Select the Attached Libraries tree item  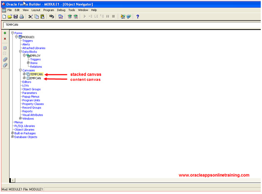[x=34, y=48]
